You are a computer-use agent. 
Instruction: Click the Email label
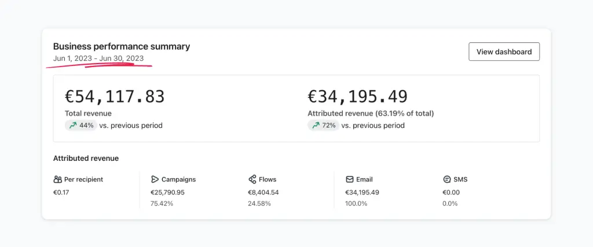[364, 179]
